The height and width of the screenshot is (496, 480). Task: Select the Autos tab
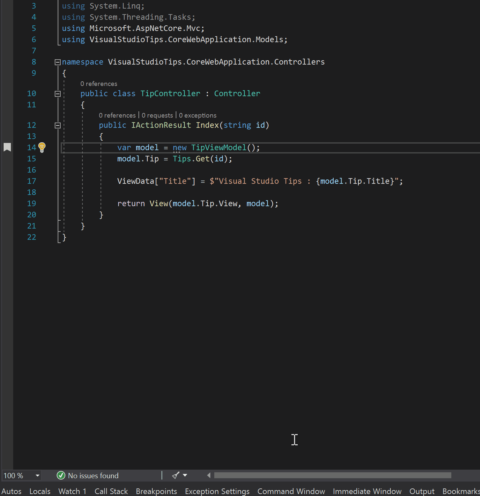coord(12,491)
